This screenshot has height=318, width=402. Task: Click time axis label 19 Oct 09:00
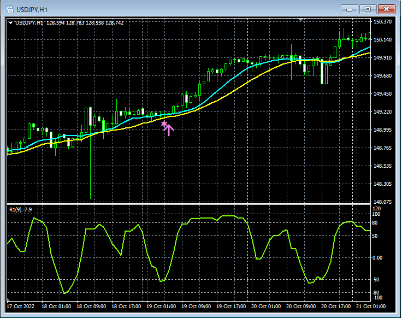(x=196, y=307)
